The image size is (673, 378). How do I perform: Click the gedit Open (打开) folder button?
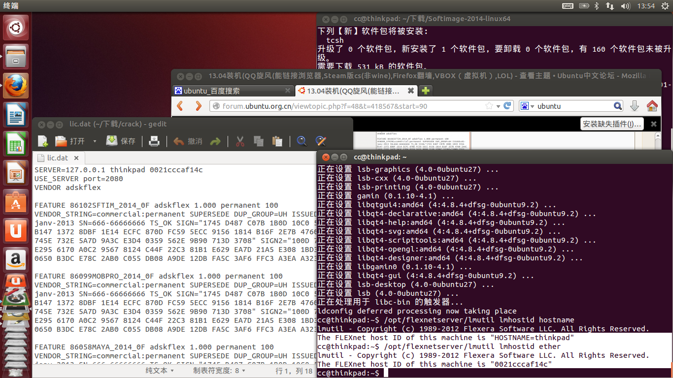69,141
